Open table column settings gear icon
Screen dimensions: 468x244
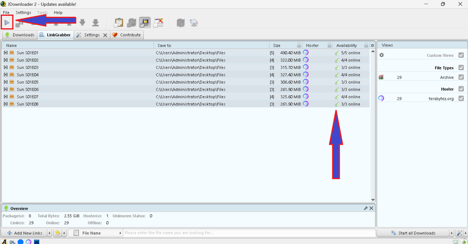pyautogui.click(x=373, y=46)
